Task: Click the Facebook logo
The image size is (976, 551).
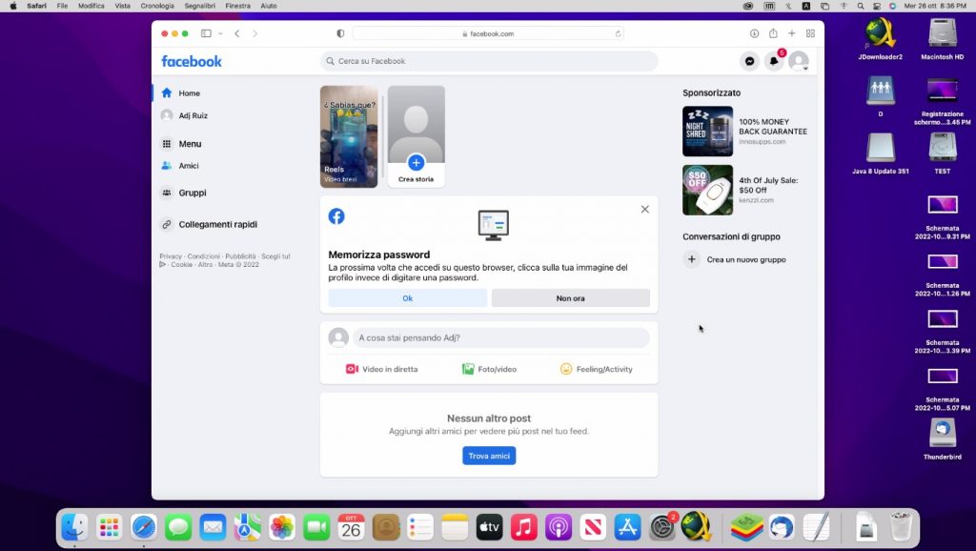Action: coord(191,61)
